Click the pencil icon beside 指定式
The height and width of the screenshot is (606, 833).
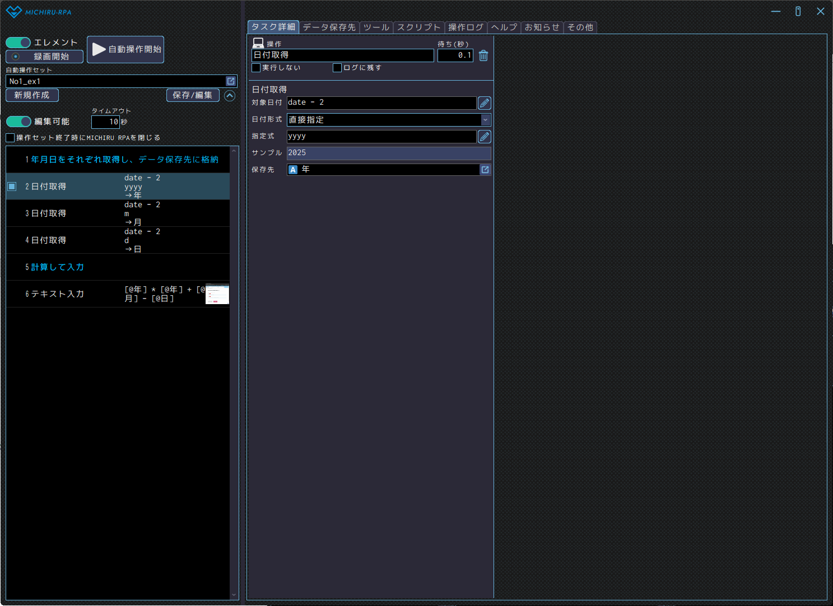(x=485, y=137)
